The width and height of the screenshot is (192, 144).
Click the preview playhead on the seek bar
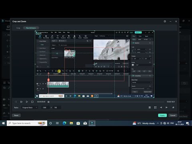(48, 102)
